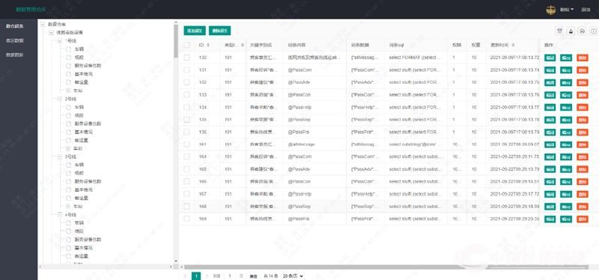Click the current page 1 button
Screen dimensions: 599x280
[x=196, y=276]
